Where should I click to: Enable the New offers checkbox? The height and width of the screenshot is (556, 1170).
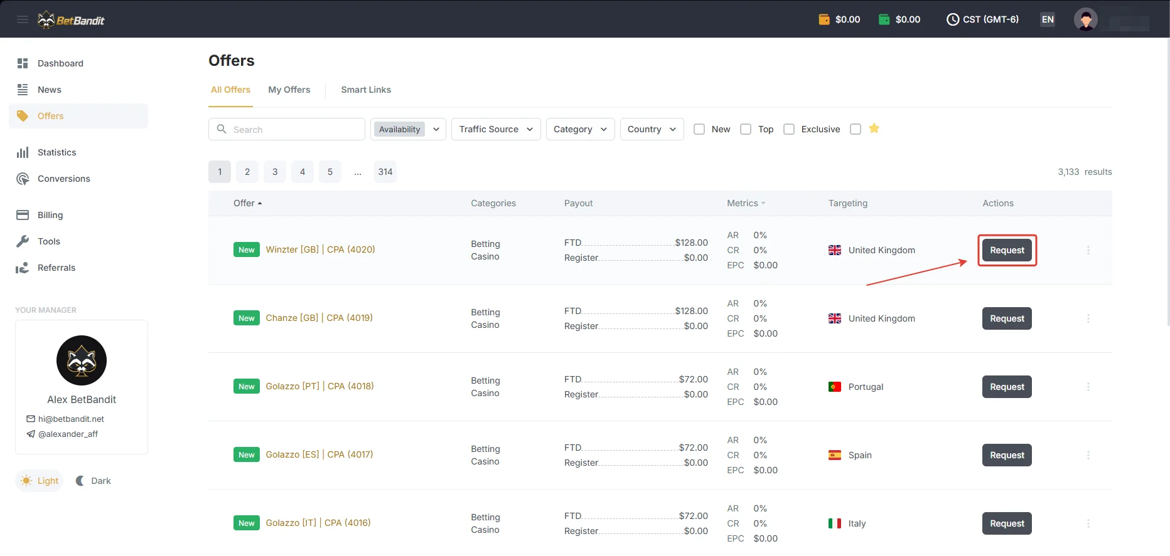point(699,129)
